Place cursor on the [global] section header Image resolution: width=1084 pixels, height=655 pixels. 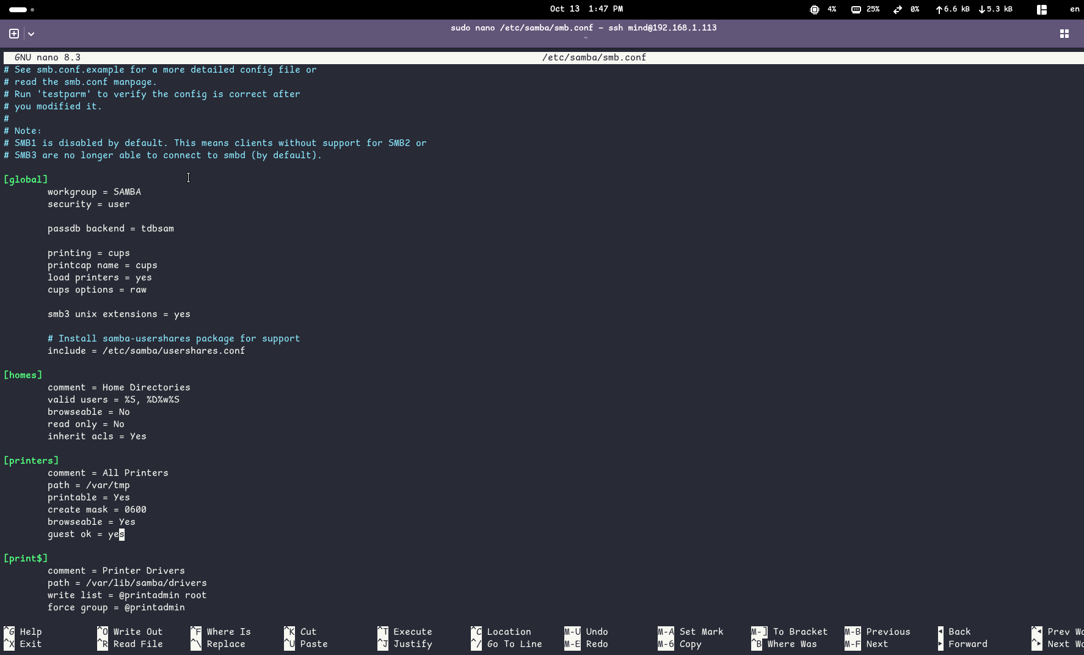click(26, 180)
